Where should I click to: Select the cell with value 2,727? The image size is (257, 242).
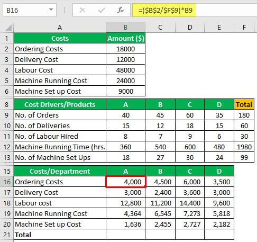190,224
